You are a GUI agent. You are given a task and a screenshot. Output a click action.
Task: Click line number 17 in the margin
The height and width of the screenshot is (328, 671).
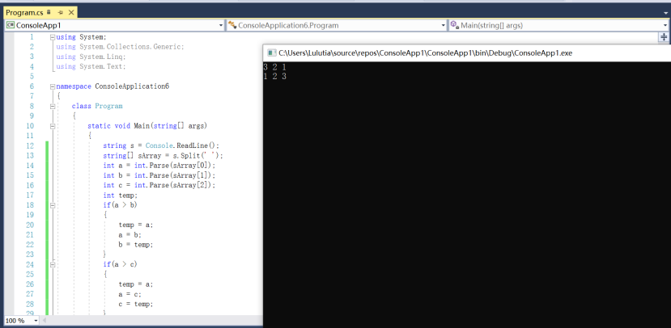coord(29,196)
